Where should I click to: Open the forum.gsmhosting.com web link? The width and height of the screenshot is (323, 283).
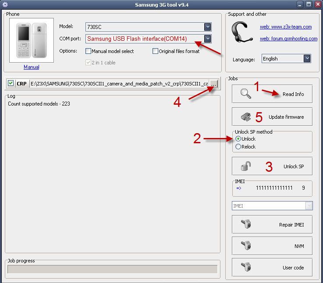pyautogui.click(x=288, y=39)
